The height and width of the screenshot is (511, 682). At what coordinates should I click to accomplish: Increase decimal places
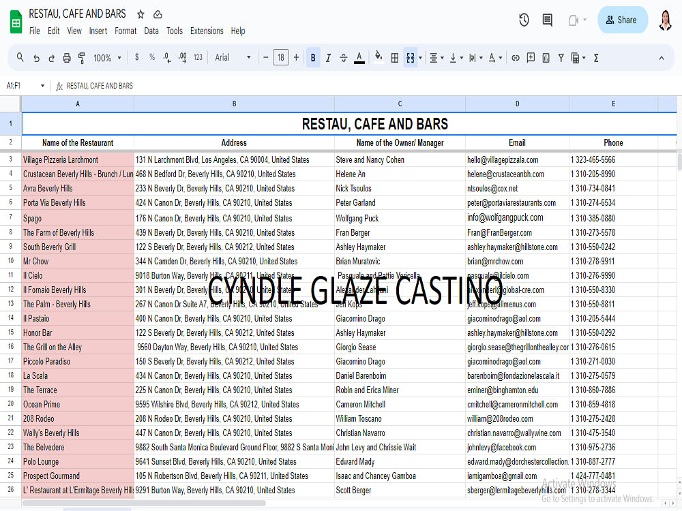click(183, 57)
